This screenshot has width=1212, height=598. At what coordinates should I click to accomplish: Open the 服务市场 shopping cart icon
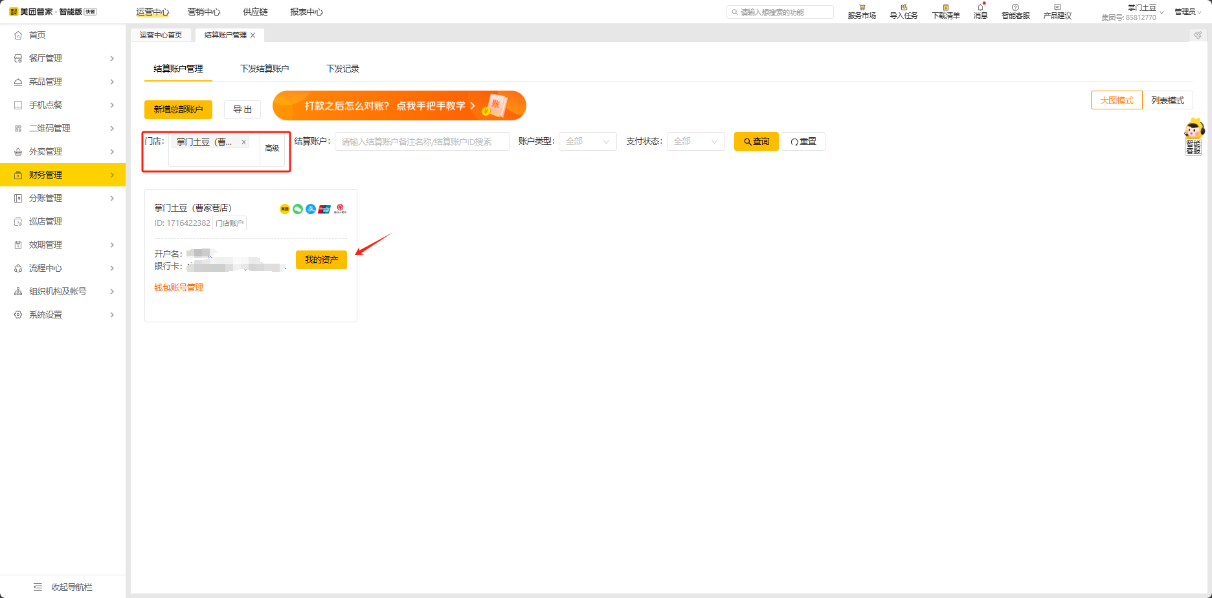point(862,8)
